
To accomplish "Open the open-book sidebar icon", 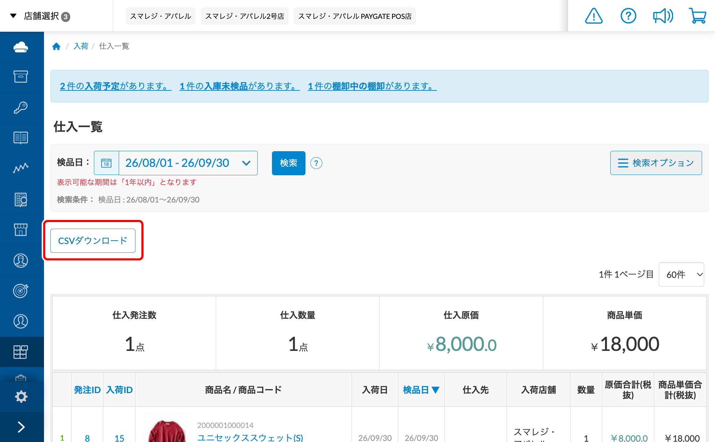I will pyautogui.click(x=21, y=138).
